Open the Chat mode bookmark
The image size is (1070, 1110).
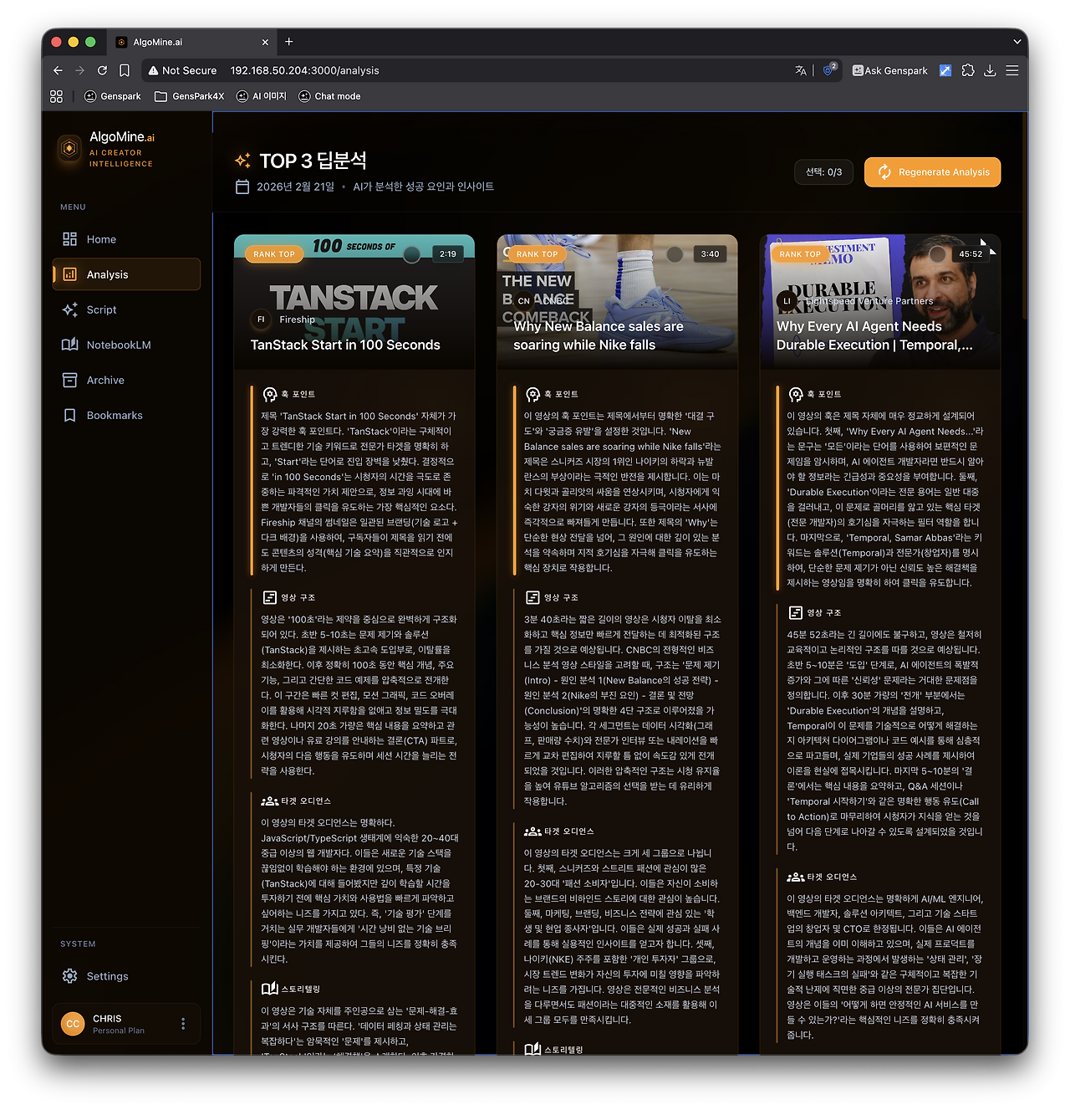click(x=329, y=96)
